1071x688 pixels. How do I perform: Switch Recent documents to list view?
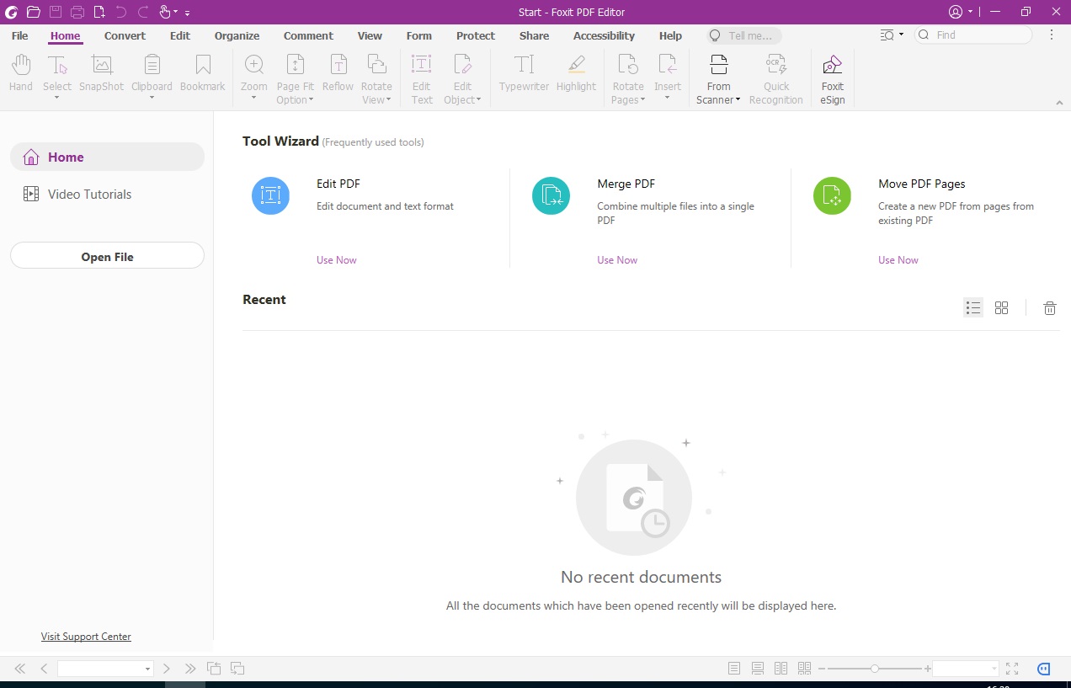pyautogui.click(x=973, y=307)
